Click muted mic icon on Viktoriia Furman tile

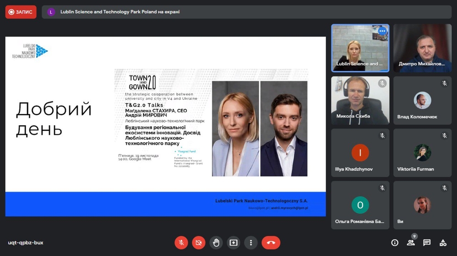point(445,136)
